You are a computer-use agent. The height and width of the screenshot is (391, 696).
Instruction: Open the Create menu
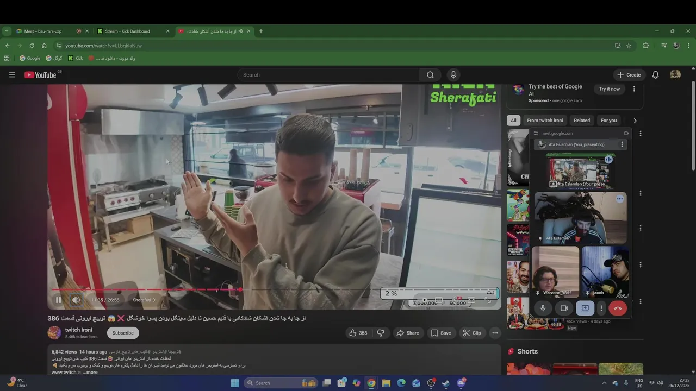629,75
